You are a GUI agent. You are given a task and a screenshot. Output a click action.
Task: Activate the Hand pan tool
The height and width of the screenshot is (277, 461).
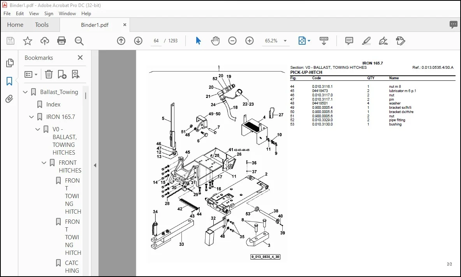coord(215,41)
